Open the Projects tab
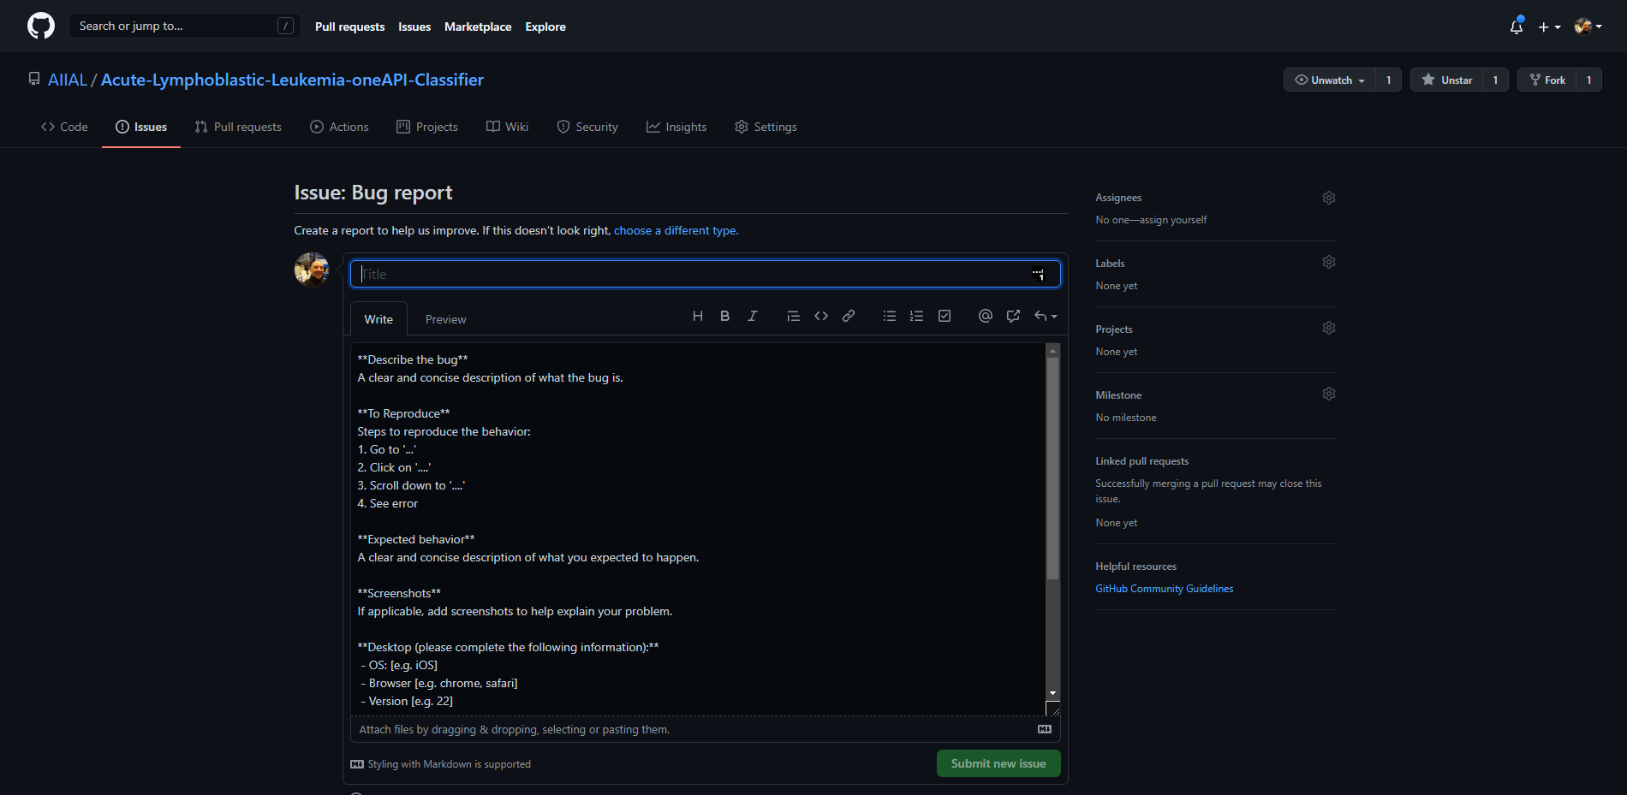This screenshot has height=795, width=1627. [427, 127]
